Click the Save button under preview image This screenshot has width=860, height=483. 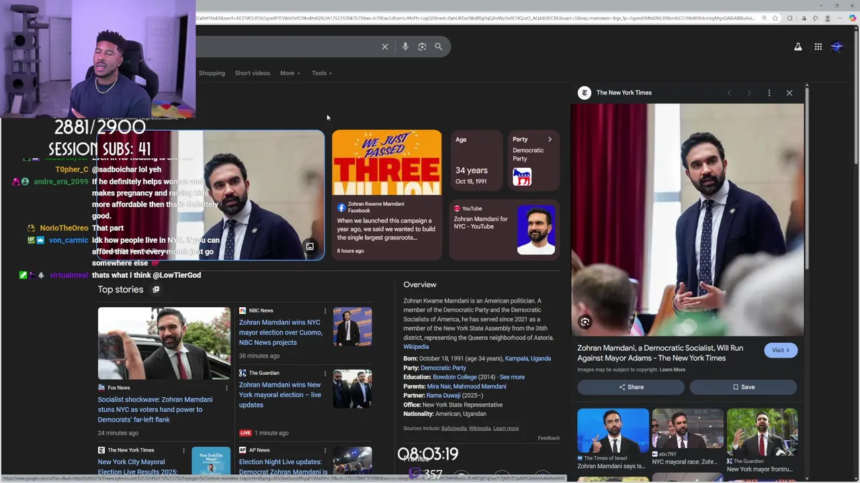[x=743, y=387]
